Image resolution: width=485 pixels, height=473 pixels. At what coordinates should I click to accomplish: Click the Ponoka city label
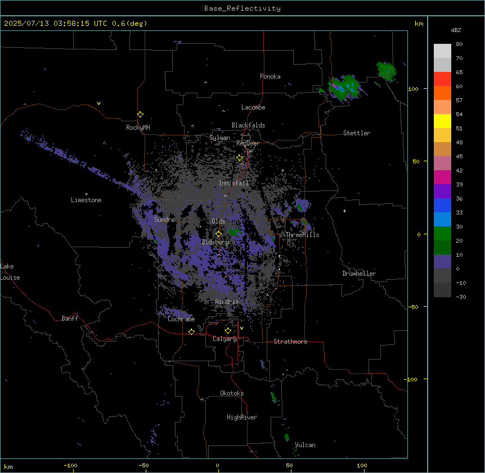[270, 76]
